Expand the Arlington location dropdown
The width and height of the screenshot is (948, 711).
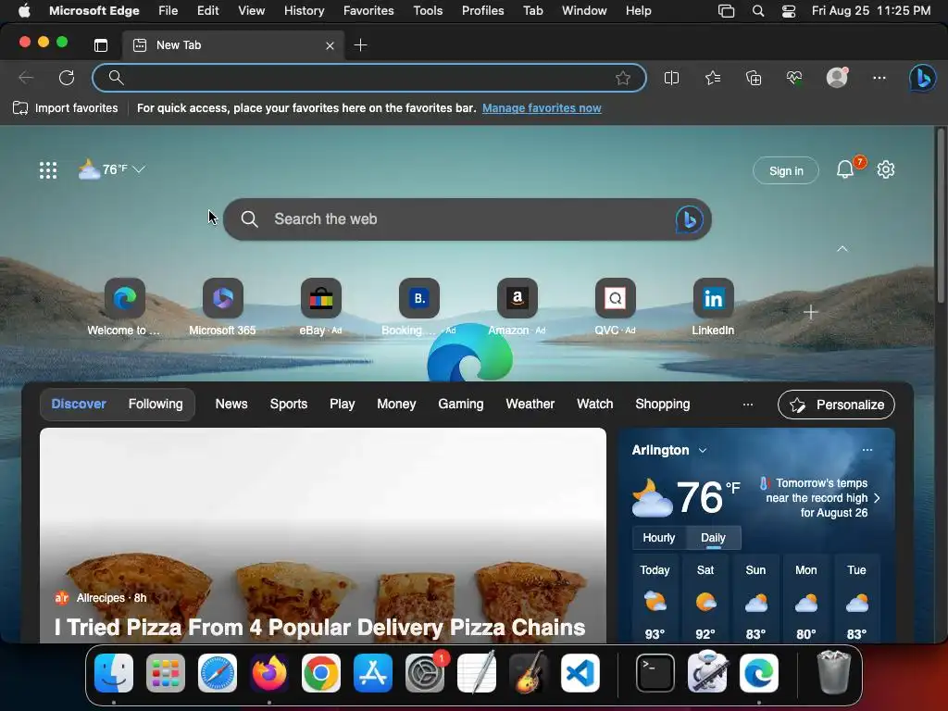[x=703, y=451]
